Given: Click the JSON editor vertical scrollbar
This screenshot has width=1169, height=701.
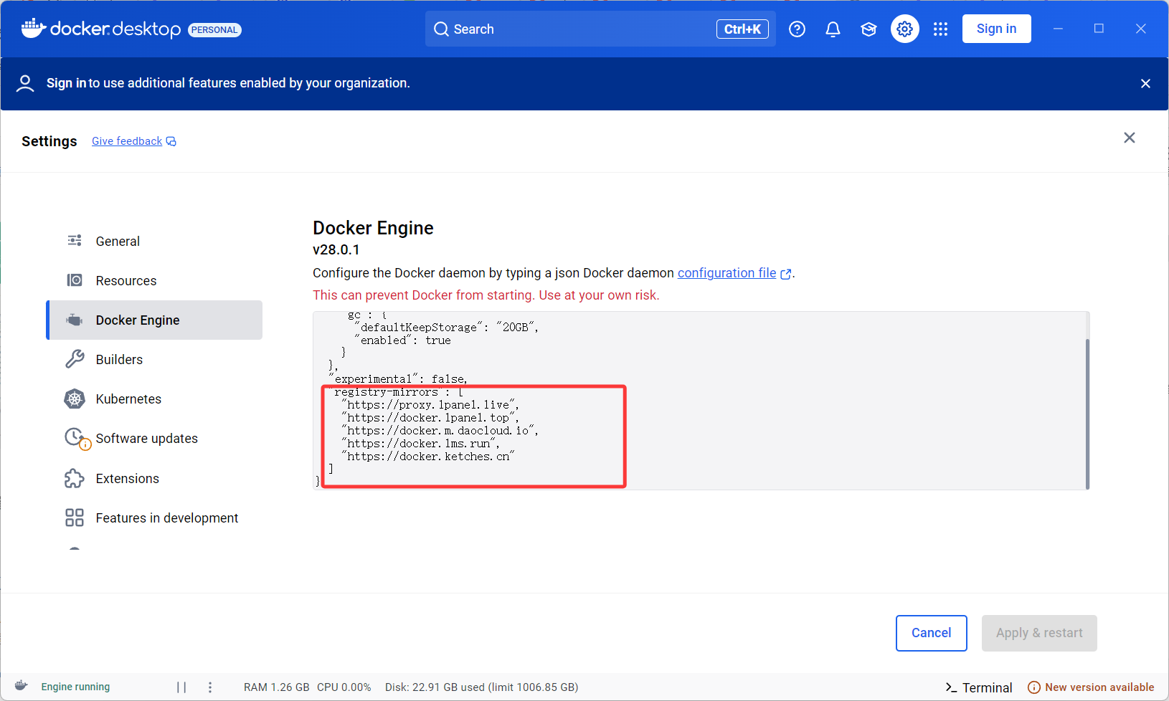Looking at the screenshot, I should point(1087,413).
